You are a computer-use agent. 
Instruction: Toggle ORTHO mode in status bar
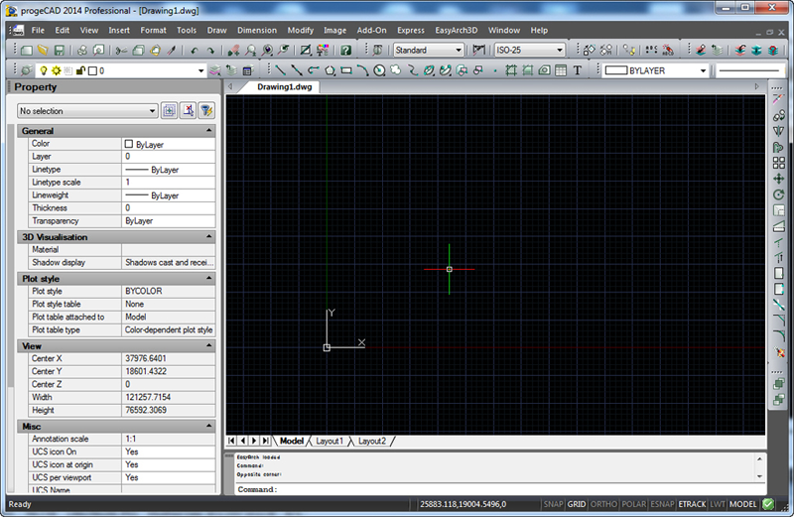(603, 504)
